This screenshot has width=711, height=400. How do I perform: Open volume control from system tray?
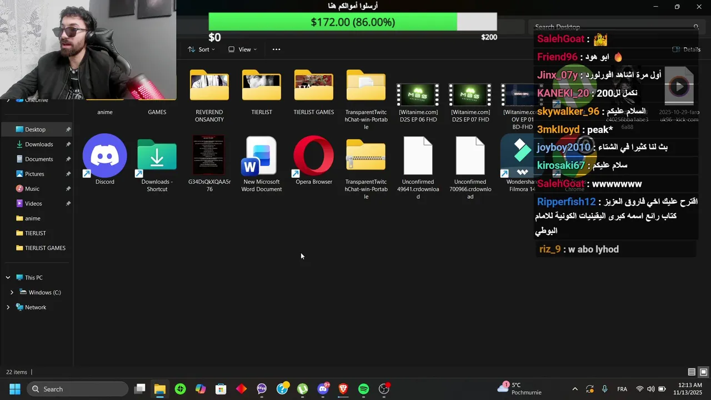(x=650, y=389)
